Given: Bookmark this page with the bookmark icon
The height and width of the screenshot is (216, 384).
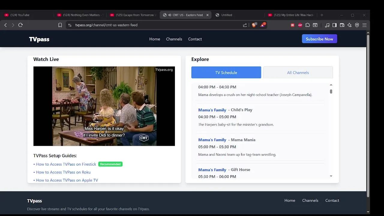Looking at the screenshot, I should [60, 25].
